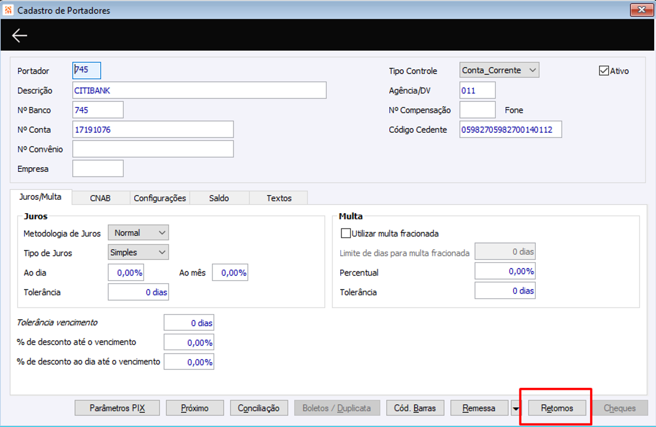656x427 pixels.
Task: Switch to the CNAB tab
Action: [100, 198]
